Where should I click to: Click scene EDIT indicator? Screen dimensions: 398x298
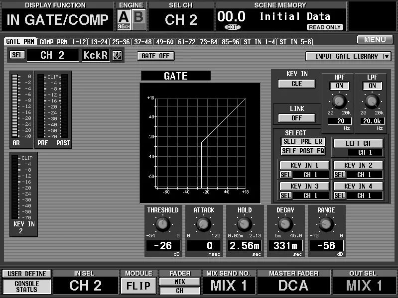coord(232,27)
